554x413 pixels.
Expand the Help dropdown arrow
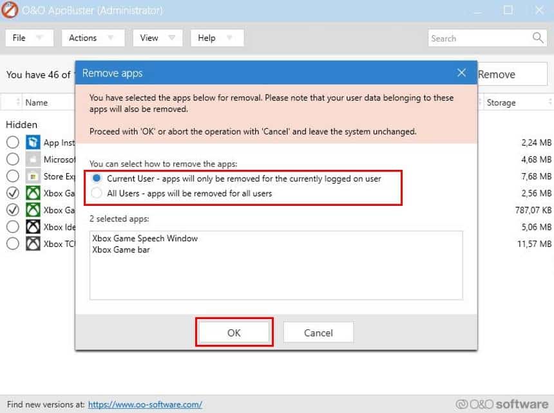tap(229, 37)
